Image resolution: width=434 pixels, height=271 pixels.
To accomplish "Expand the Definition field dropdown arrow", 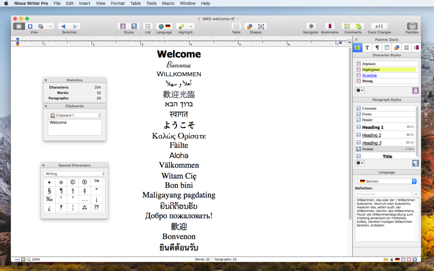I will pos(416,194).
